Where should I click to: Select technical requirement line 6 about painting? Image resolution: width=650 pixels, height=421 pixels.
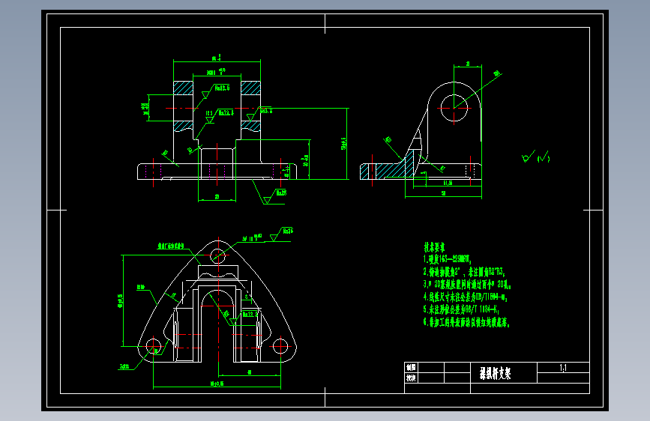tap(466, 322)
